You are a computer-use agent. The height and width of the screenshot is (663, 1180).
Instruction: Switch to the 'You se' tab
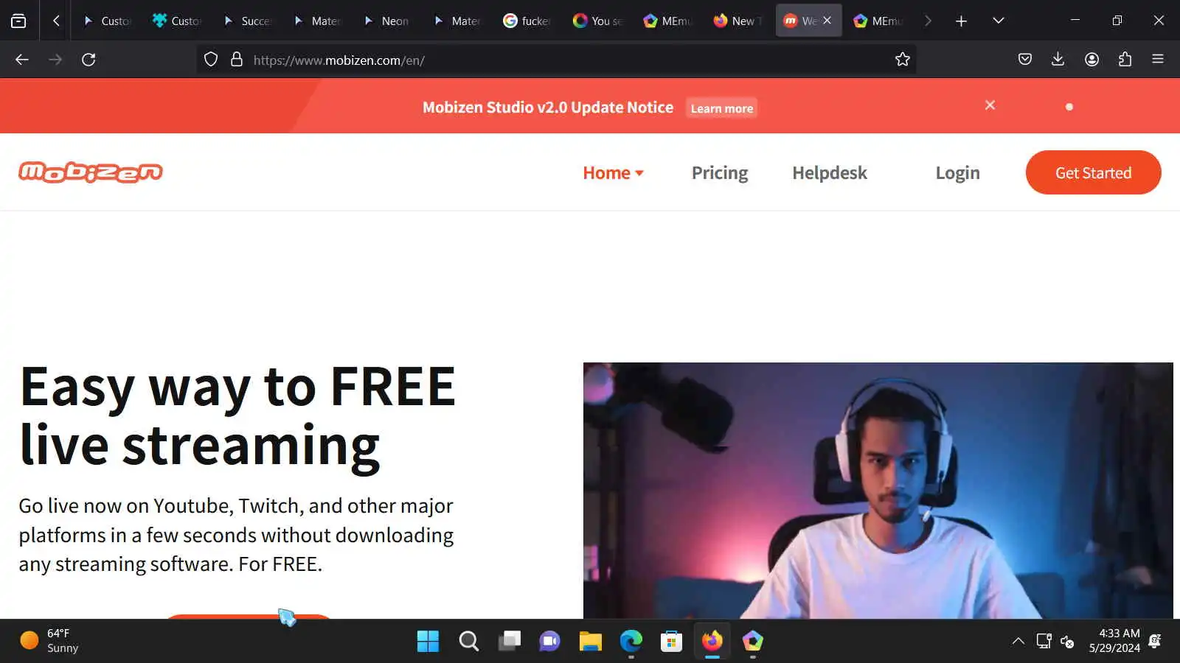coord(598,21)
